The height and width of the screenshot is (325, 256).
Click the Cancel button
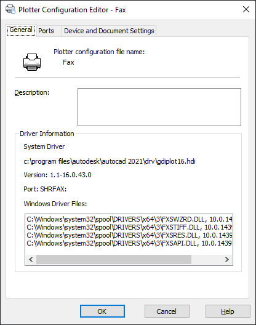167,311
